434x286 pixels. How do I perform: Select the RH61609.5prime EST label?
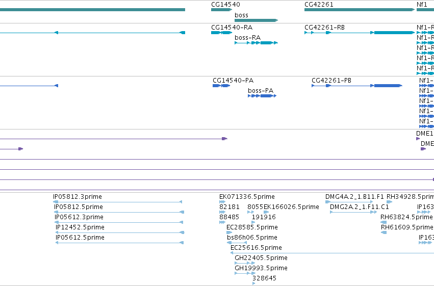point(407,227)
